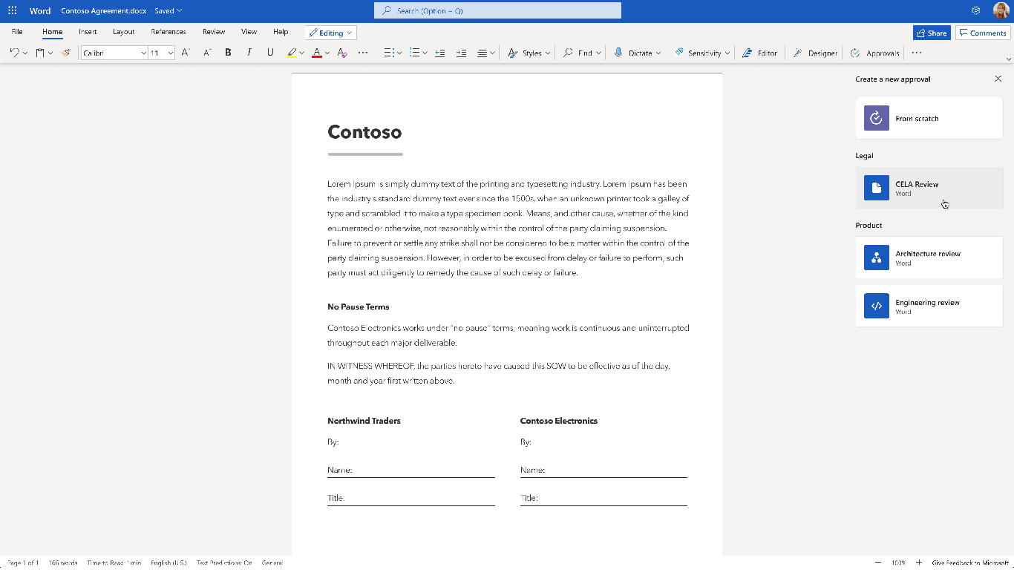Click the Dictate microphone icon
This screenshot has width=1014, height=570.
pyautogui.click(x=618, y=53)
